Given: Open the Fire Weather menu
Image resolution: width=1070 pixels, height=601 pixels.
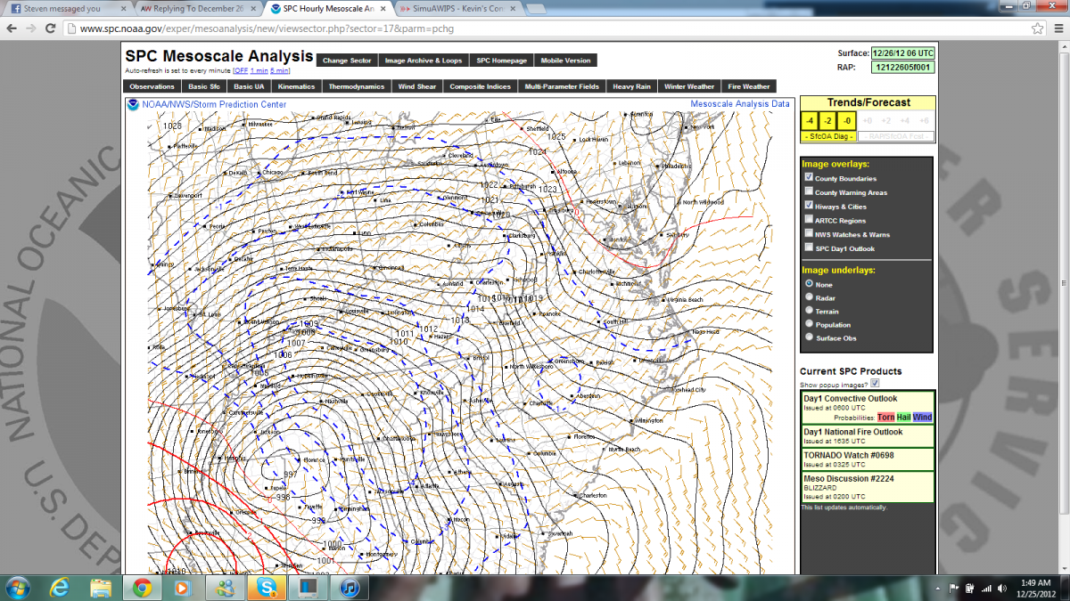Looking at the screenshot, I should click(749, 86).
